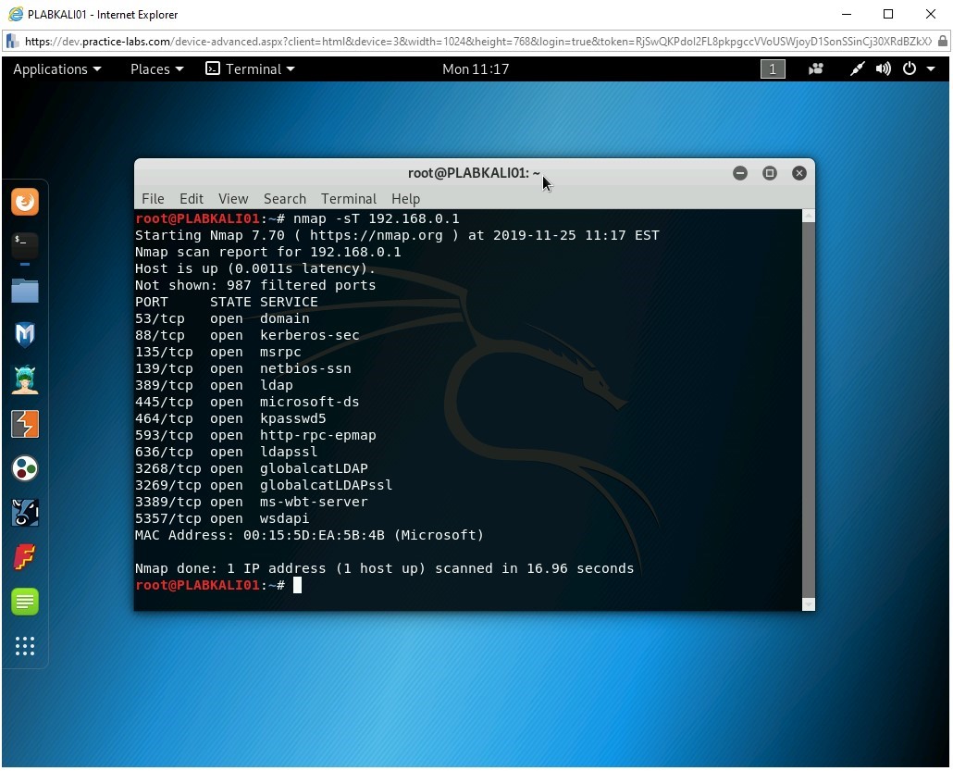Open the Show Applications grid
Viewport: 953px width, 771px height.
tap(25, 646)
